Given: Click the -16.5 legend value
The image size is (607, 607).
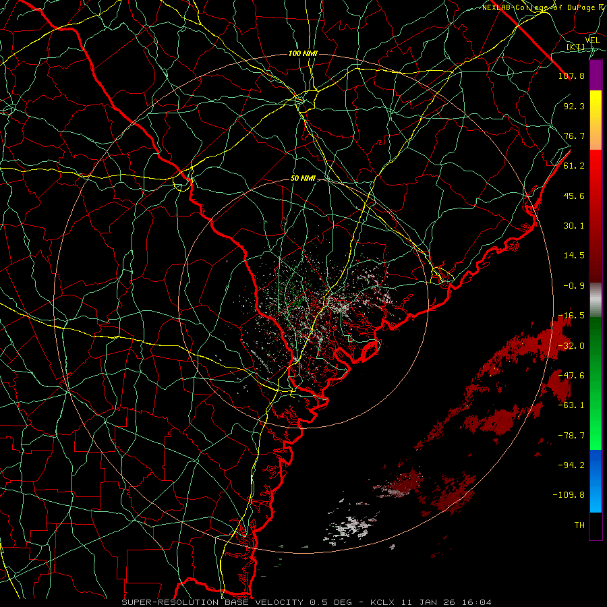Looking at the screenshot, I should click(571, 316).
